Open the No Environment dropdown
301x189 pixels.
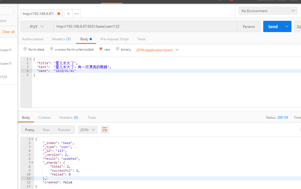click(268, 11)
